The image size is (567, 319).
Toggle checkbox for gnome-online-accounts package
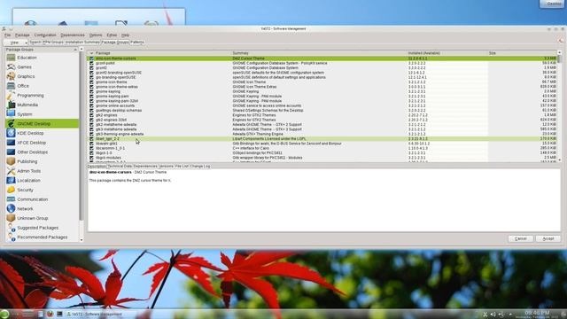click(x=91, y=105)
